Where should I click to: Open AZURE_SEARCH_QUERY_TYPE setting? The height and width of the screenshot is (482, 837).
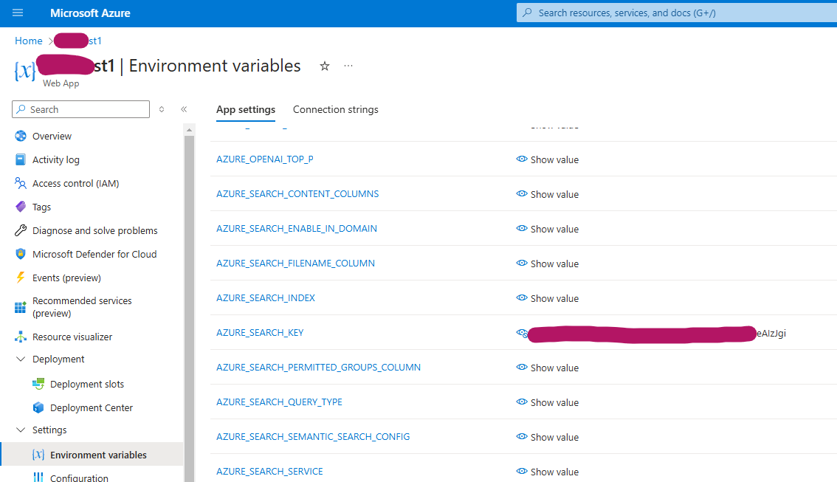279,402
